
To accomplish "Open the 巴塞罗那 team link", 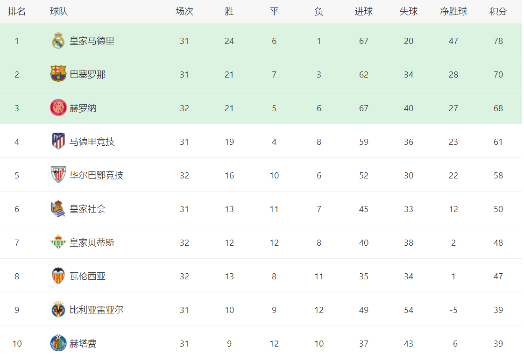I will click(87, 75).
